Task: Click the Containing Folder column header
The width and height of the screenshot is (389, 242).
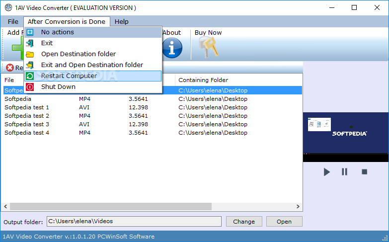Action: pyautogui.click(x=203, y=80)
